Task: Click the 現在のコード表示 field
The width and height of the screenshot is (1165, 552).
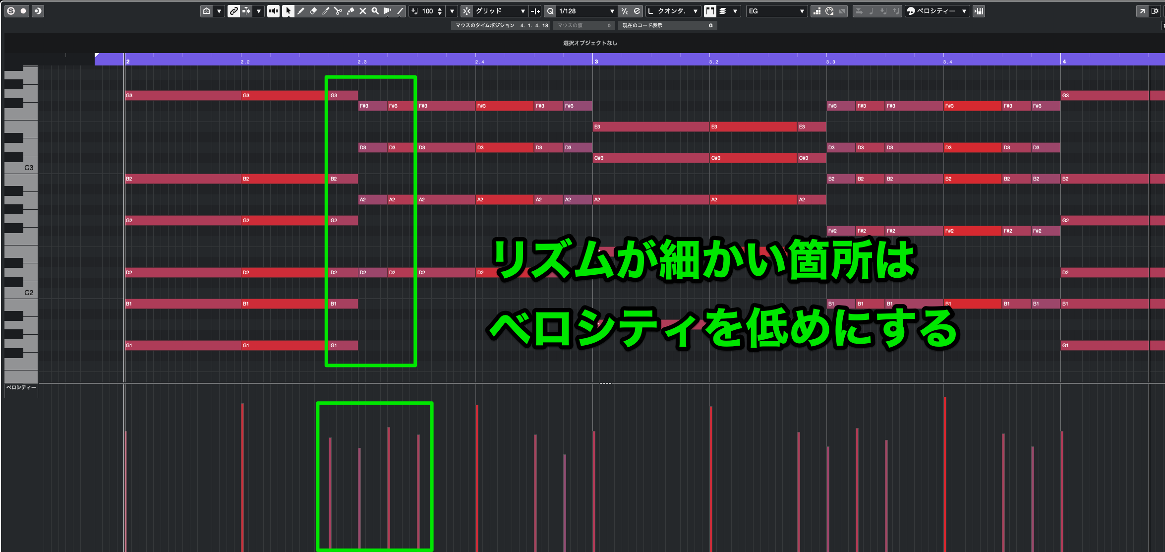Action: click(x=667, y=25)
